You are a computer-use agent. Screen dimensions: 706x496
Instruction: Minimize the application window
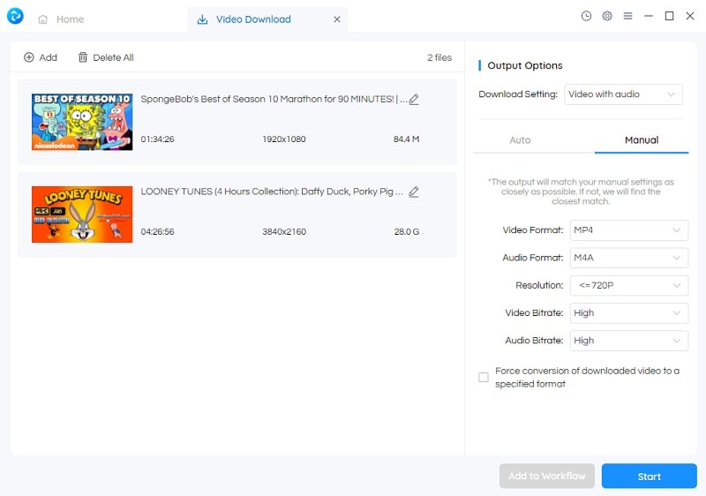pyautogui.click(x=649, y=16)
